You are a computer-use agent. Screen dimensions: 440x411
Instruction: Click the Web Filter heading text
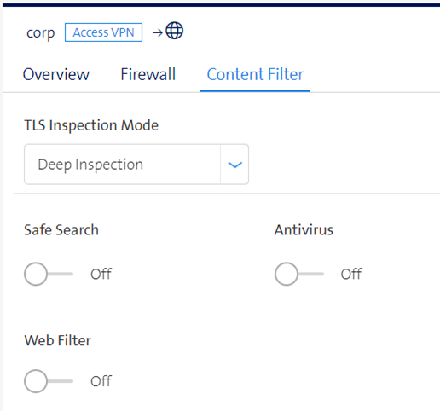click(58, 340)
